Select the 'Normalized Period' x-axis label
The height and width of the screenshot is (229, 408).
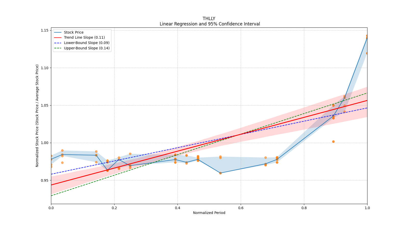pos(209,213)
